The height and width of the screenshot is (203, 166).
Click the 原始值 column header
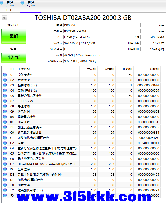pos(154,69)
